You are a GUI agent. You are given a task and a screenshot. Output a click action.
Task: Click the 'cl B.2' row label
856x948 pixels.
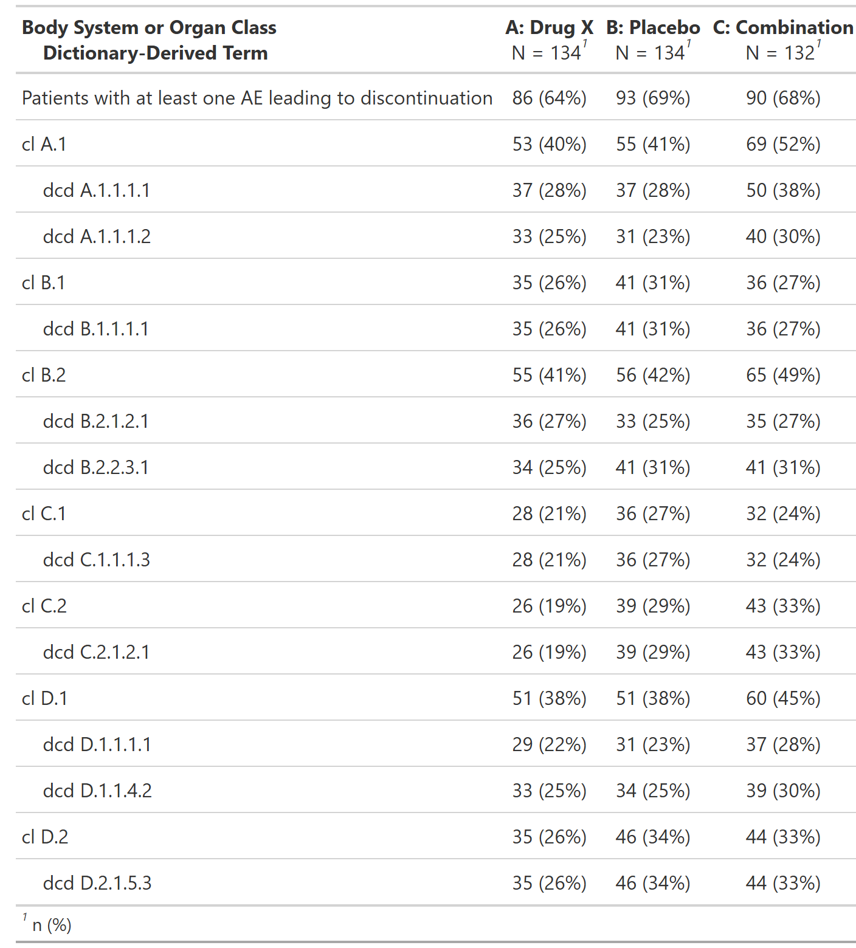pyautogui.click(x=44, y=375)
